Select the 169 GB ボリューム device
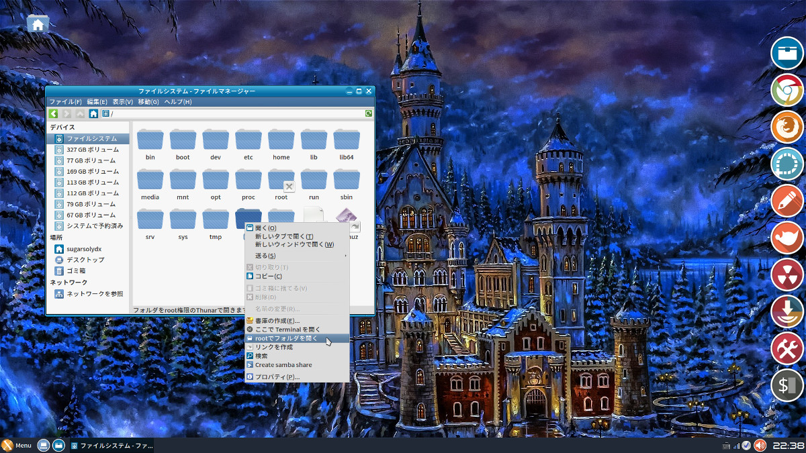 [86, 171]
